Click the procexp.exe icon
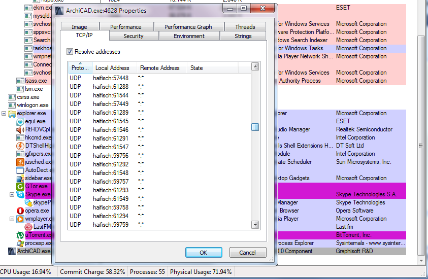 tap(20, 243)
